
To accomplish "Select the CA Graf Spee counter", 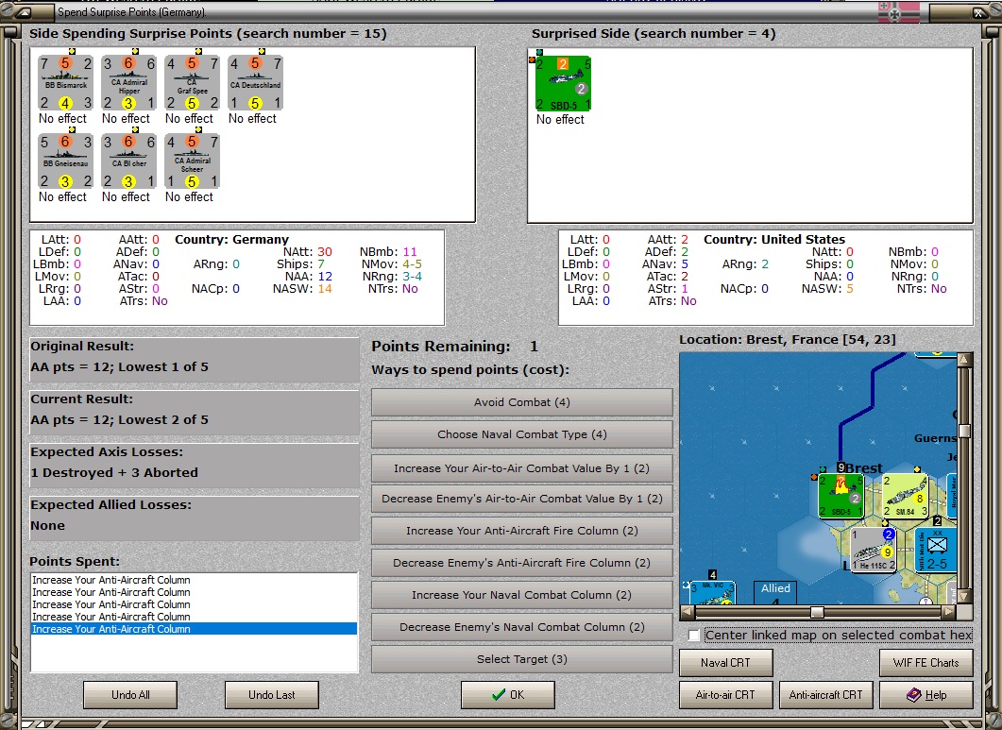I will [x=192, y=80].
